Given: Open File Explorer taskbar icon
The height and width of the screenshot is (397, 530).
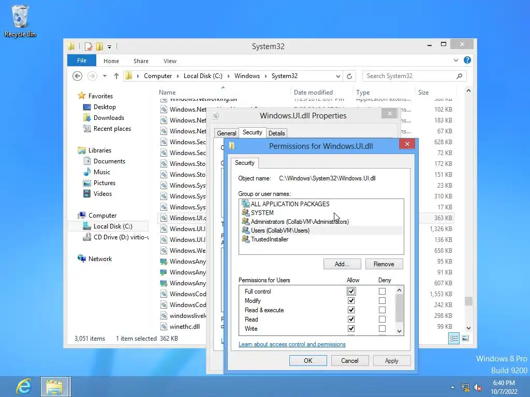Looking at the screenshot, I should [55, 387].
